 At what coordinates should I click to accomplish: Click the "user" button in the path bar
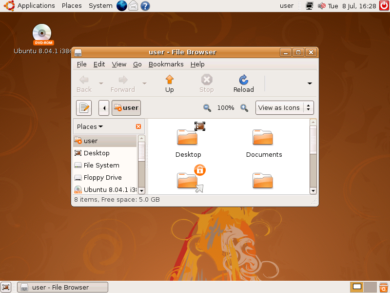[x=126, y=107]
